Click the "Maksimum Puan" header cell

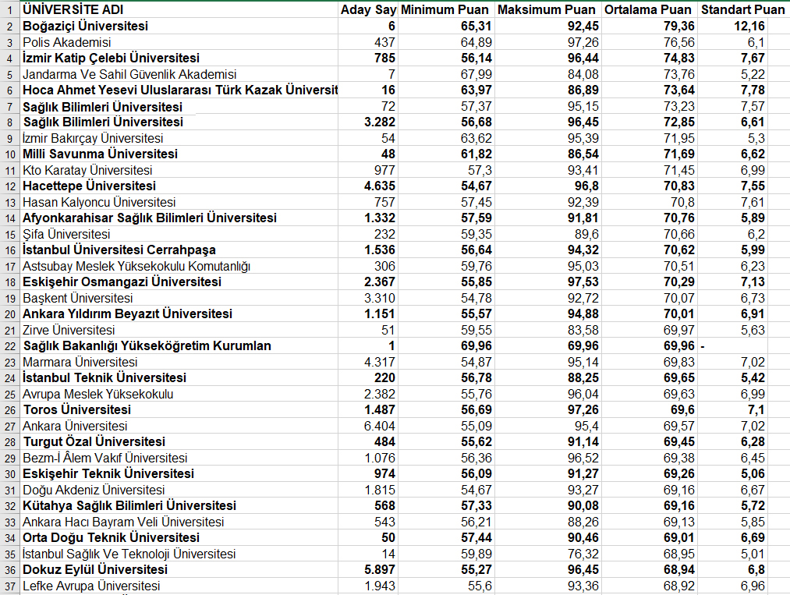pyautogui.click(x=547, y=9)
